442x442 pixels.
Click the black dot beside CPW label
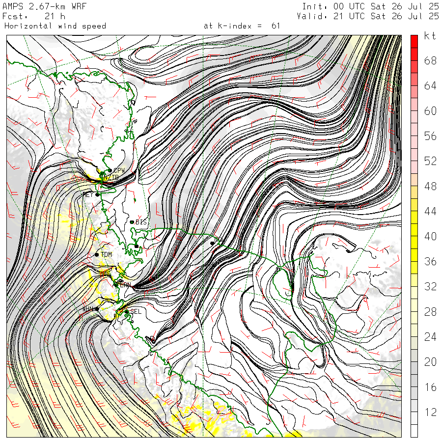point(110,170)
